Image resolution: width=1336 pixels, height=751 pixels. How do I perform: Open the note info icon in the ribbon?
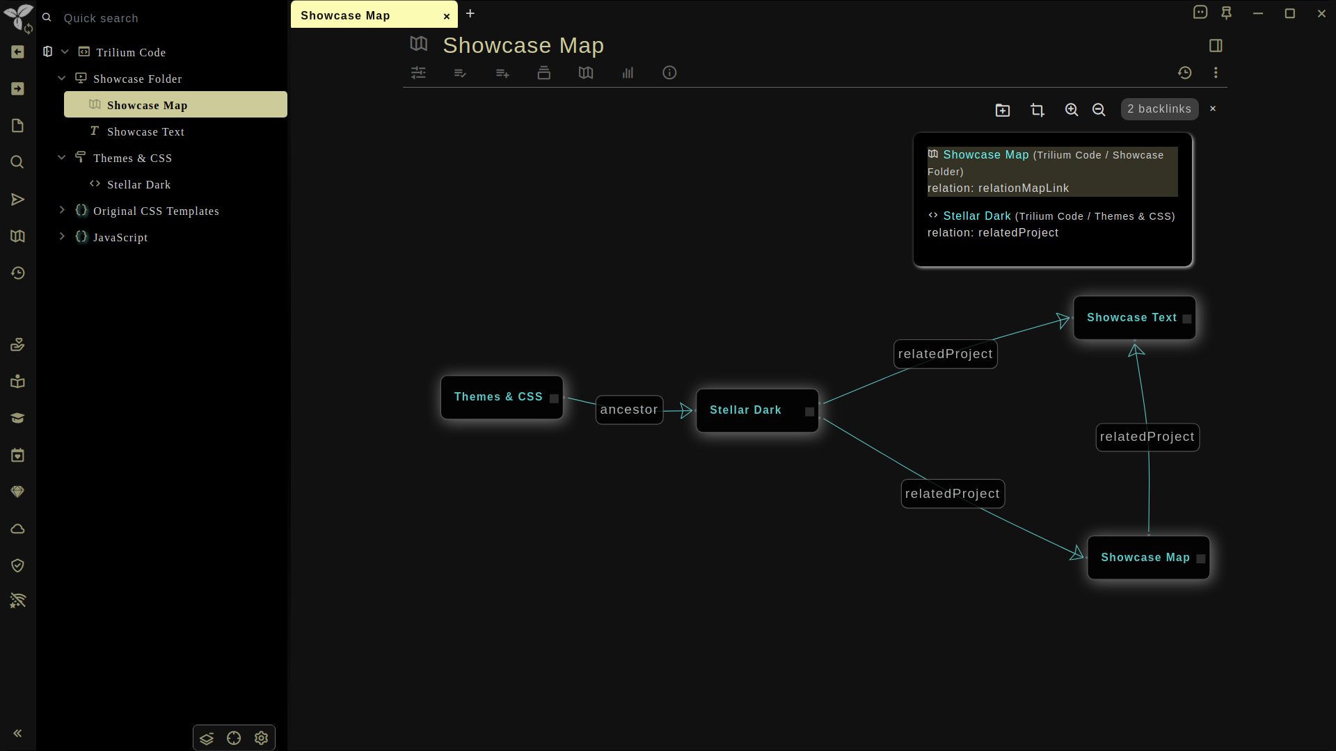pos(669,73)
